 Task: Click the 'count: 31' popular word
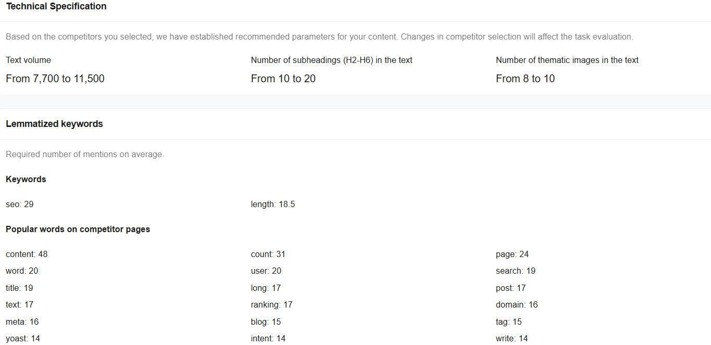pyautogui.click(x=268, y=254)
